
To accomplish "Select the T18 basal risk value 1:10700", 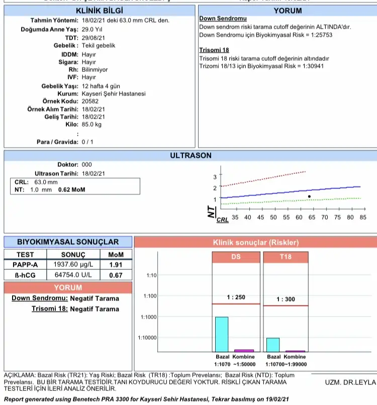I will pos(274,364).
